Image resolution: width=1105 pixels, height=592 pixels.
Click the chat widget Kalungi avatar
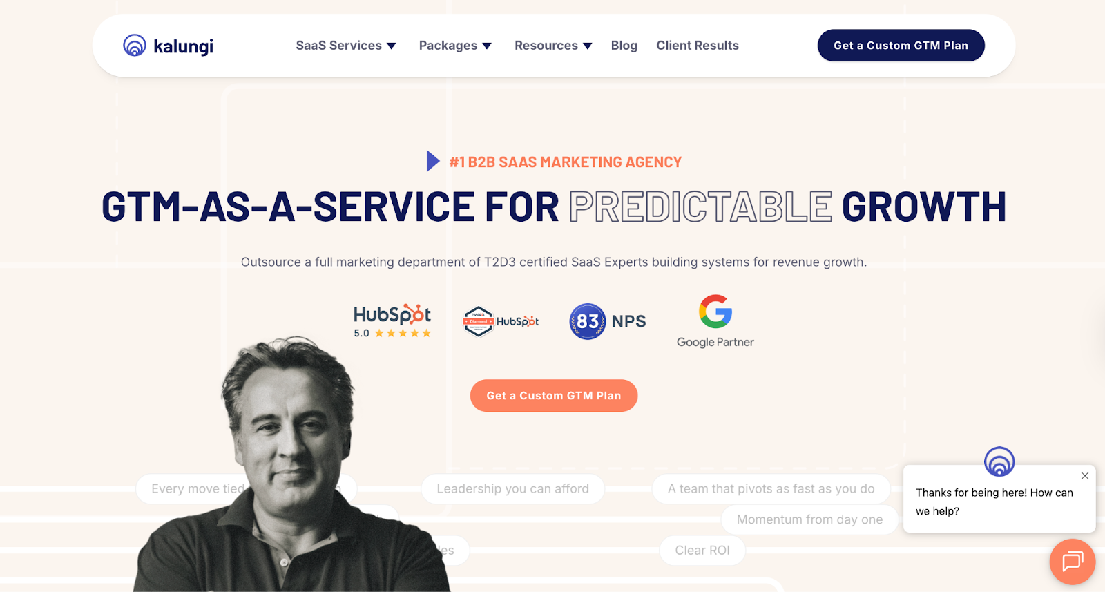[x=999, y=461]
